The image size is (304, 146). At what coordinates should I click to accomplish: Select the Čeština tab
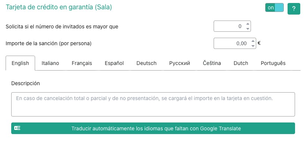point(212,63)
